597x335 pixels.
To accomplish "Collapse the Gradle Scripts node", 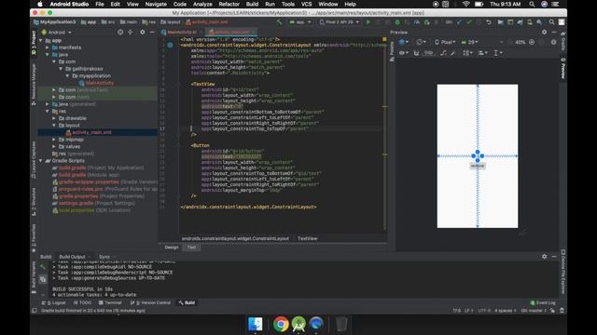I will click(x=41, y=161).
